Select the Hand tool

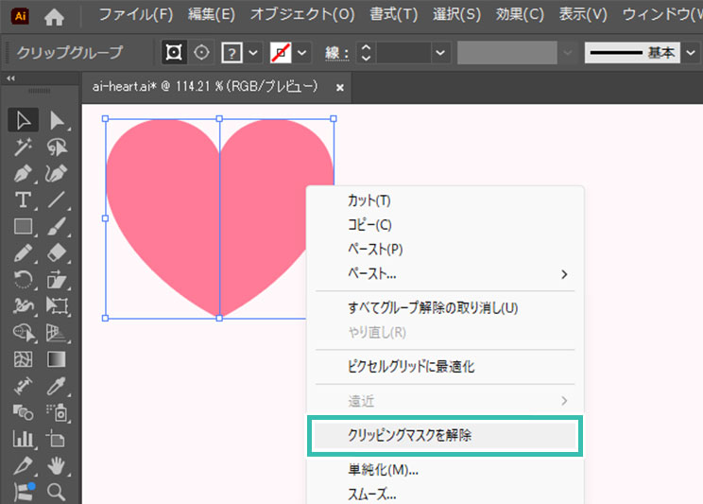pyautogui.click(x=58, y=464)
